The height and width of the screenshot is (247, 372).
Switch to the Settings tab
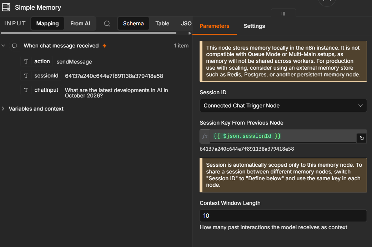coord(254,26)
